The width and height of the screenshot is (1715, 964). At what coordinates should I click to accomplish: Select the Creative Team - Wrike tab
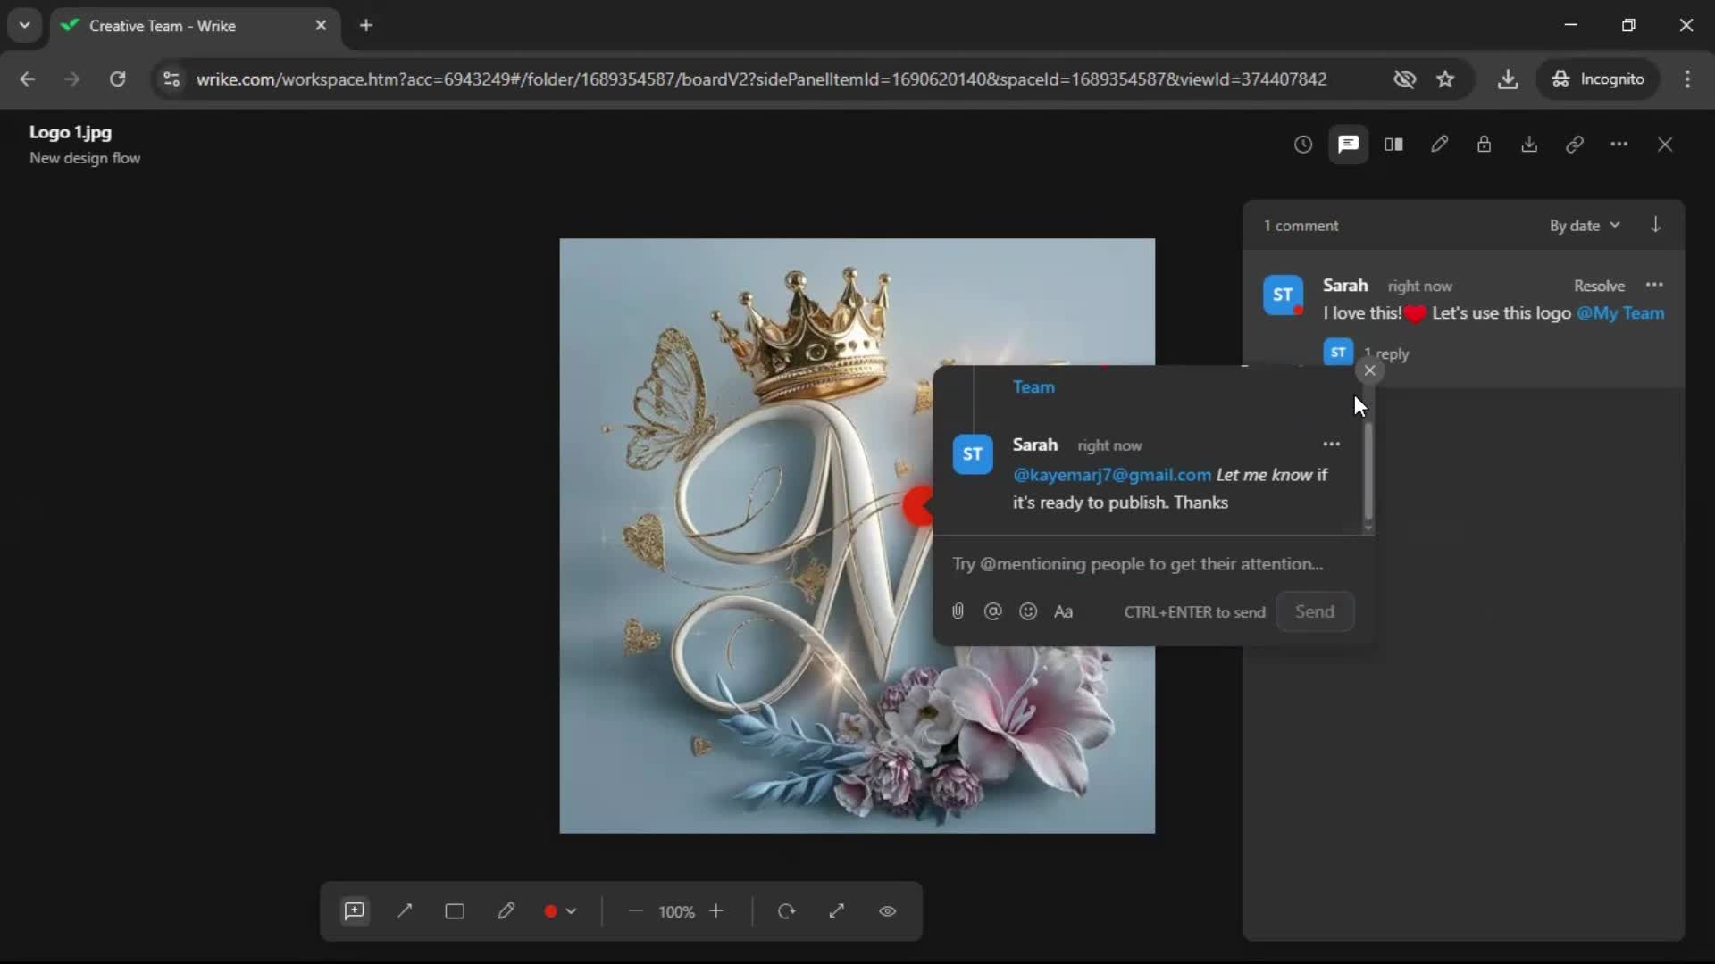pos(195,26)
